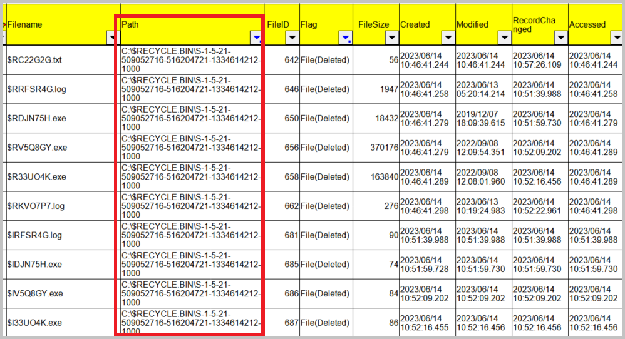Expand the Created column filter arrow
The image size is (625, 339).
448,38
